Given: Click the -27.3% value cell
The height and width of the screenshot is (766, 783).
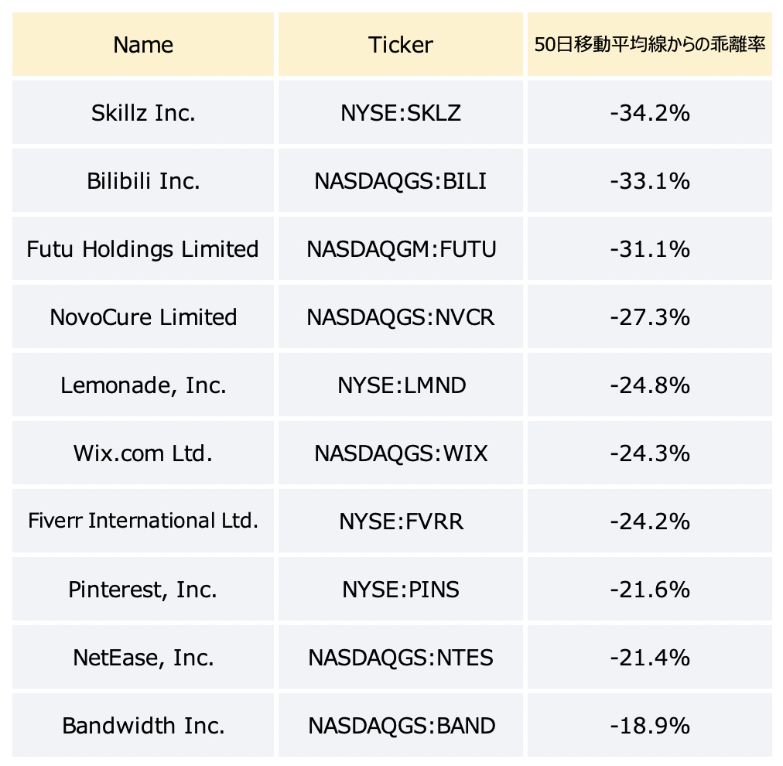Looking at the screenshot, I should pyautogui.click(x=650, y=316).
